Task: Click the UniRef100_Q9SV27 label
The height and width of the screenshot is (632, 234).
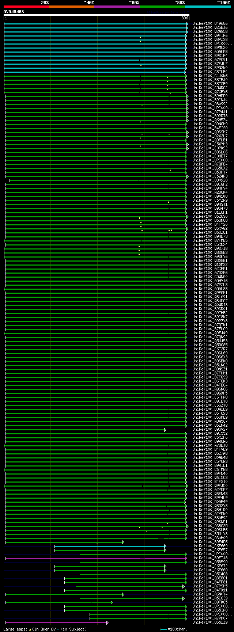Action: click(210, 430)
